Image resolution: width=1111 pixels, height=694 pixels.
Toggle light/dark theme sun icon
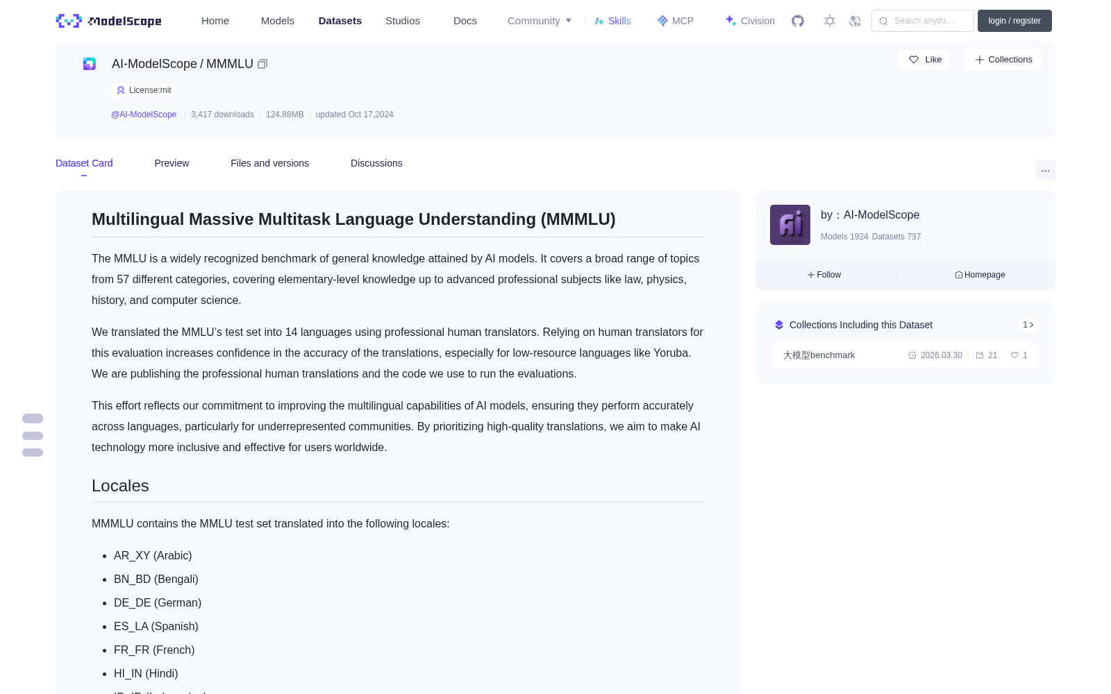[830, 21]
